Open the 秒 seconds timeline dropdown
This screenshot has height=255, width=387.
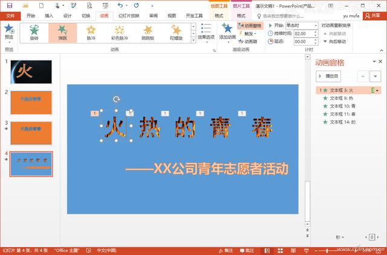pyautogui.click(x=340, y=238)
